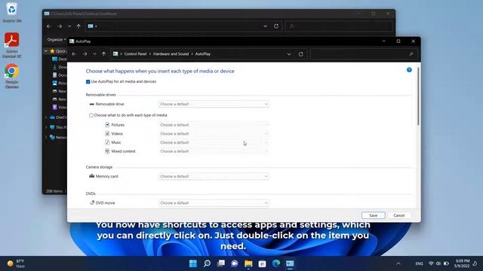Show hidden system tray icons
The image size is (483, 271).
coord(398,263)
